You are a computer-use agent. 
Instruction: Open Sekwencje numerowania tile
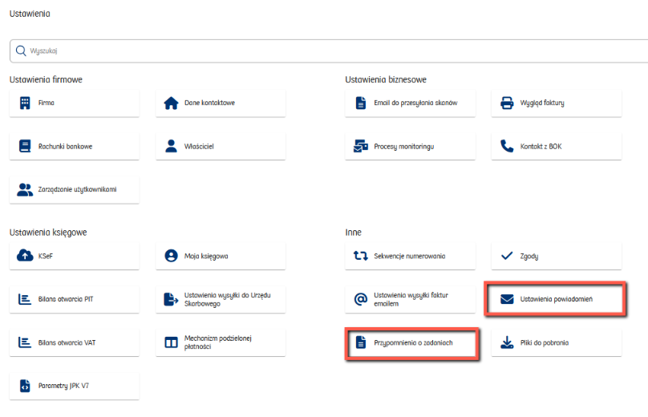[411, 256]
